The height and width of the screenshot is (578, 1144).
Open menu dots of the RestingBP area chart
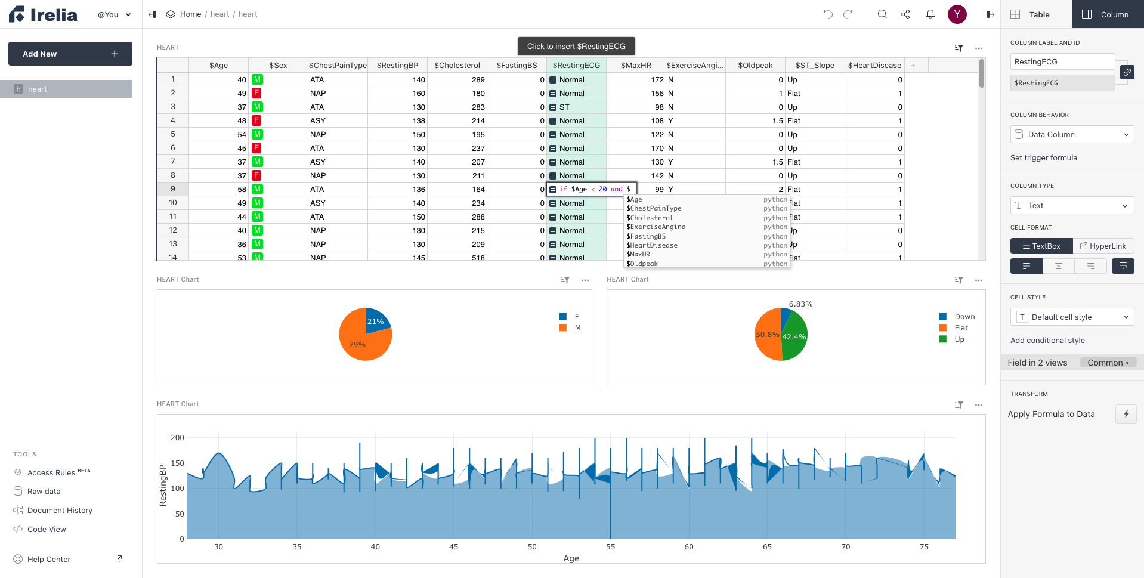pyautogui.click(x=979, y=404)
